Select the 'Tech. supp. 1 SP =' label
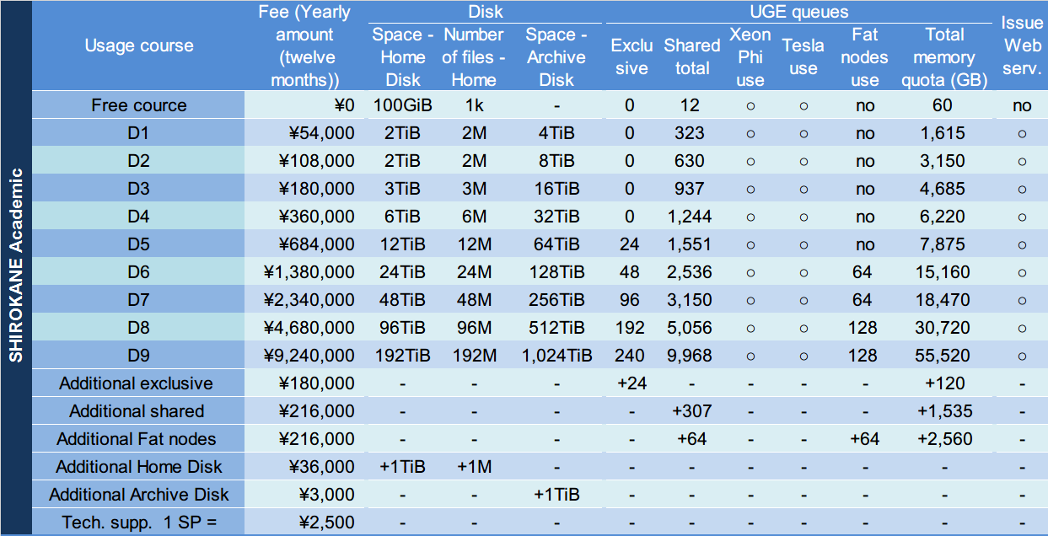Image resolution: width=1048 pixels, height=536 pixels. pos(140,523)
